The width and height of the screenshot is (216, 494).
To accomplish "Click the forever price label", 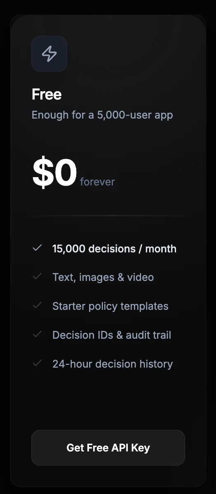I will click(x=97, y=182).
